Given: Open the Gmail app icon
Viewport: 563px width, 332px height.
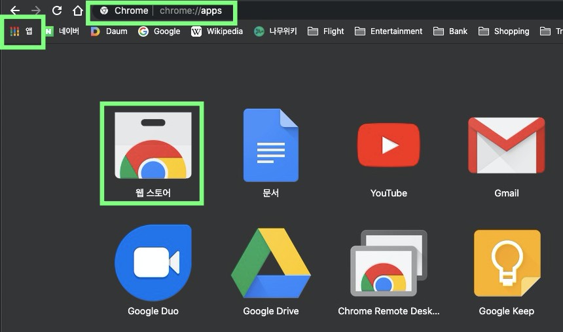Looking at the screenshot, I should [506, 145].
